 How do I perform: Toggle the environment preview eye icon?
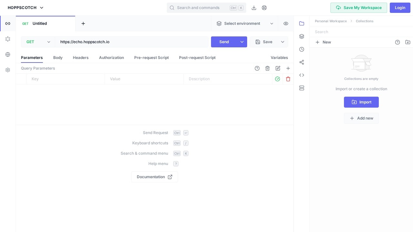[286, 24]
